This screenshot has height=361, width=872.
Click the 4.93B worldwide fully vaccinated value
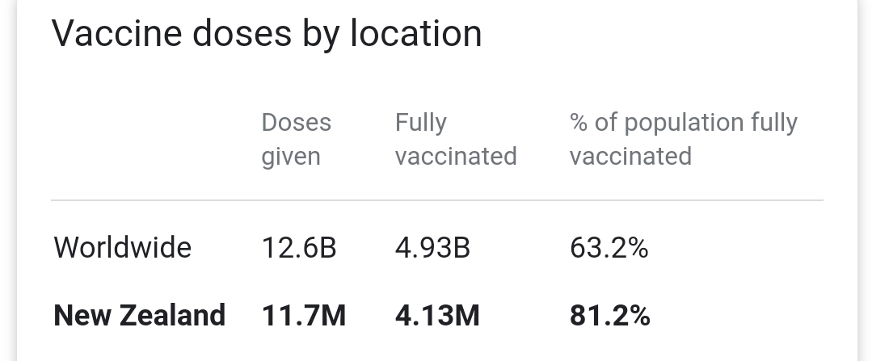432,248
